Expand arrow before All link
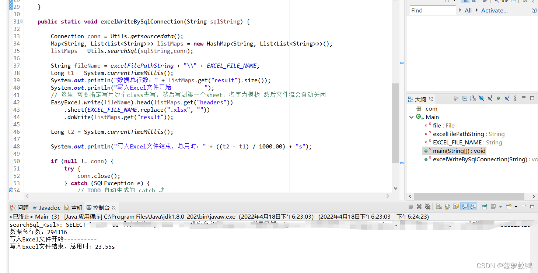 point(461,11)
